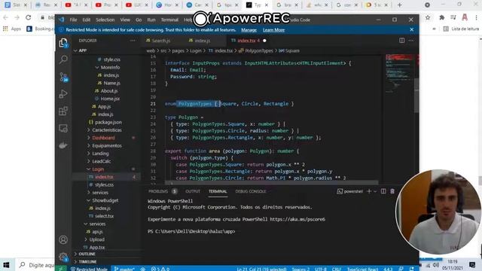Open the Source Control view
This screenshot has height=271, width=482.
pos(63,77)
